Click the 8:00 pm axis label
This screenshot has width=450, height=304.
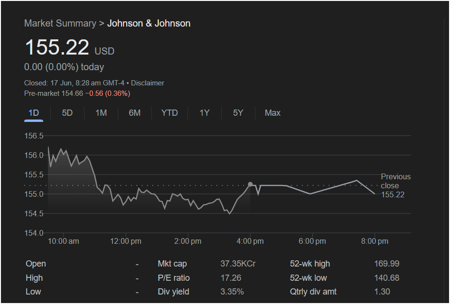pos(375,241)
